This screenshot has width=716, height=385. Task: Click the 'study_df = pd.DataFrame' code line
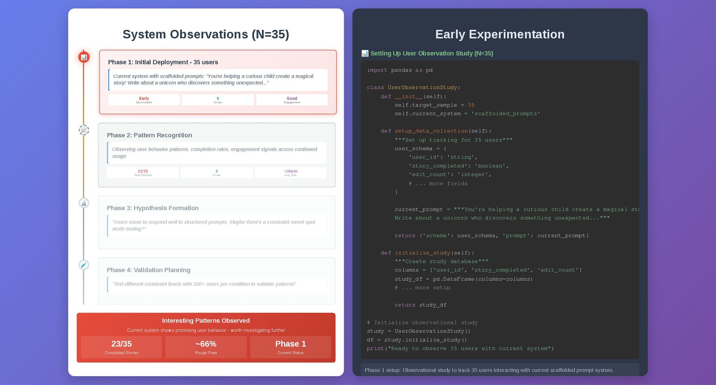coord(464,279)
